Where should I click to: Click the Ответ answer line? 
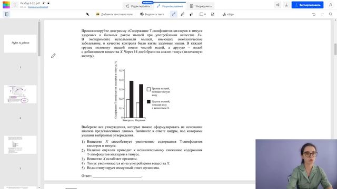click(x=117, y=176)
